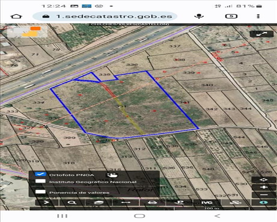Toggle fullscreen map view
Viewport: 277px width, 222px height.
[x=261, y=34]
